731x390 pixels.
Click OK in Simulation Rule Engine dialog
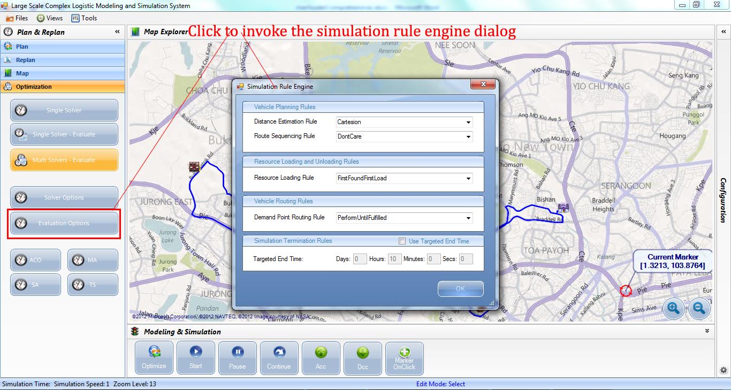point(460,289)
